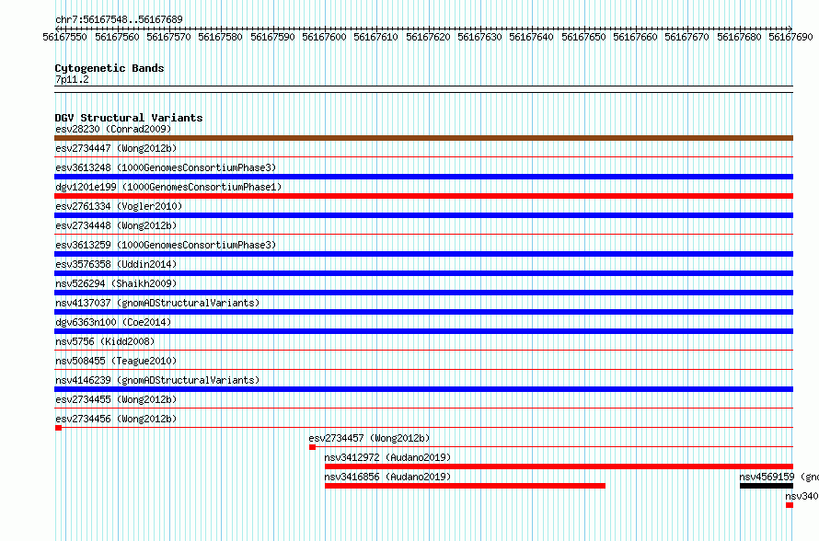819x541 pixels.
Task: Select the red nsv3412972 variant bar
Action: 559,466
